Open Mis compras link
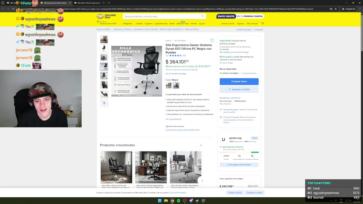Image resolution: width=363 pixels, height=204 pixels. pos(252,24)
